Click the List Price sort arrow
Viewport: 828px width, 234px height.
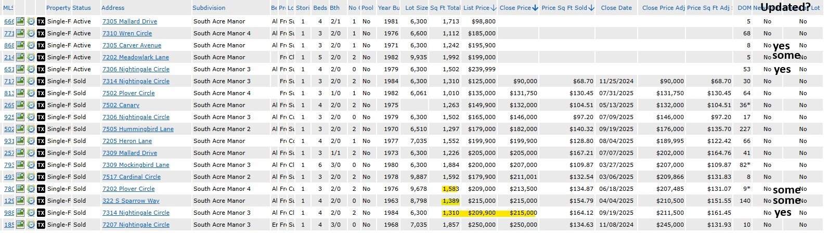(x=494, y=8)
